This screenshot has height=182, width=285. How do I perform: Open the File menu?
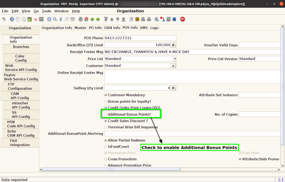[5, 11]
